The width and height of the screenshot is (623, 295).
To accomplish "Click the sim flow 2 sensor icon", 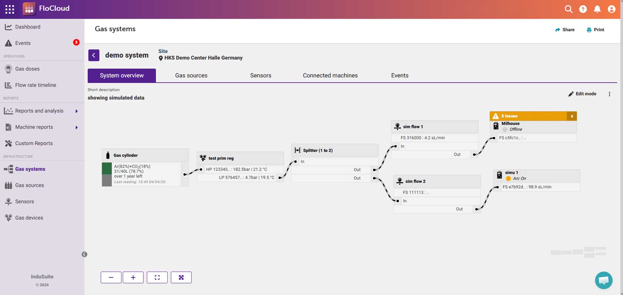I will click(x=400, y=181).
